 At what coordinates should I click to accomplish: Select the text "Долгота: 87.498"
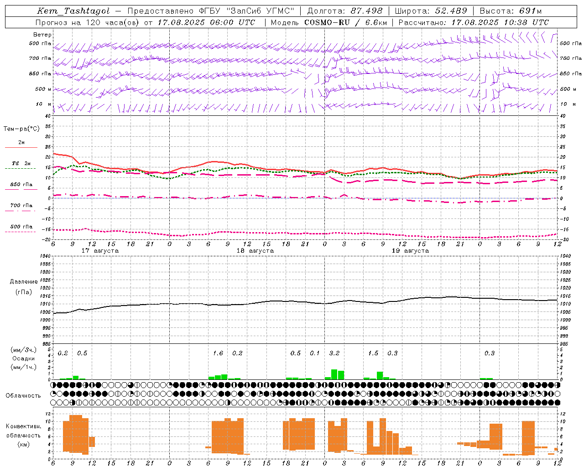[344, 11]
